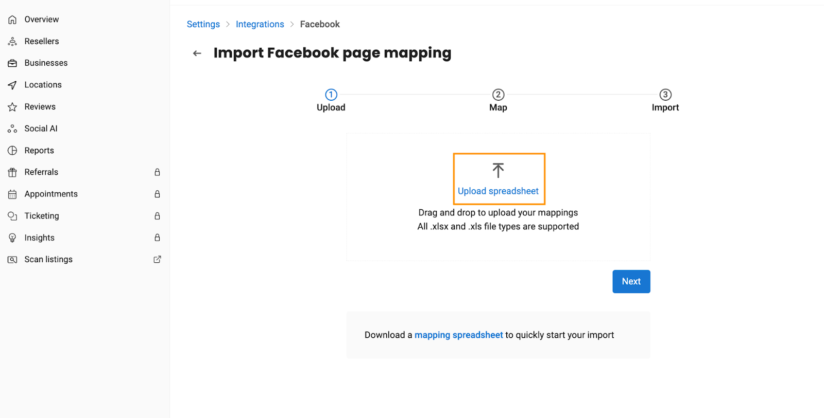The image size is (824, 418).
Task: Select step 2 Map circle
Action: (498, 95)
